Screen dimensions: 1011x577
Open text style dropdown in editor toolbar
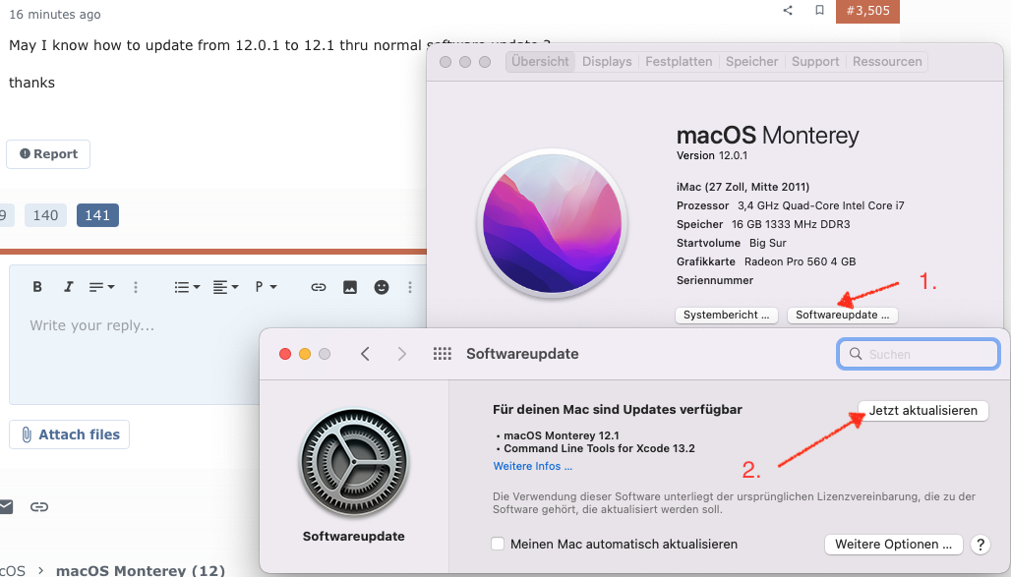tap(101, 287)
